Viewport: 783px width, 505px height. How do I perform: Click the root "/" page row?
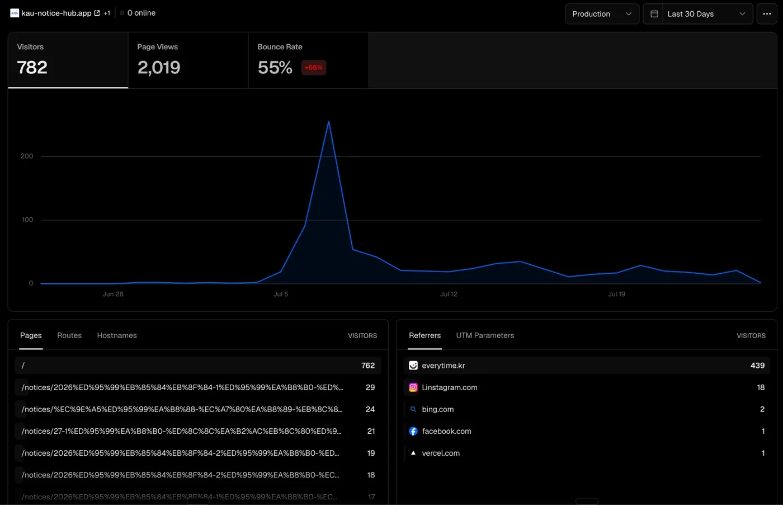click(x=198, y=366)
